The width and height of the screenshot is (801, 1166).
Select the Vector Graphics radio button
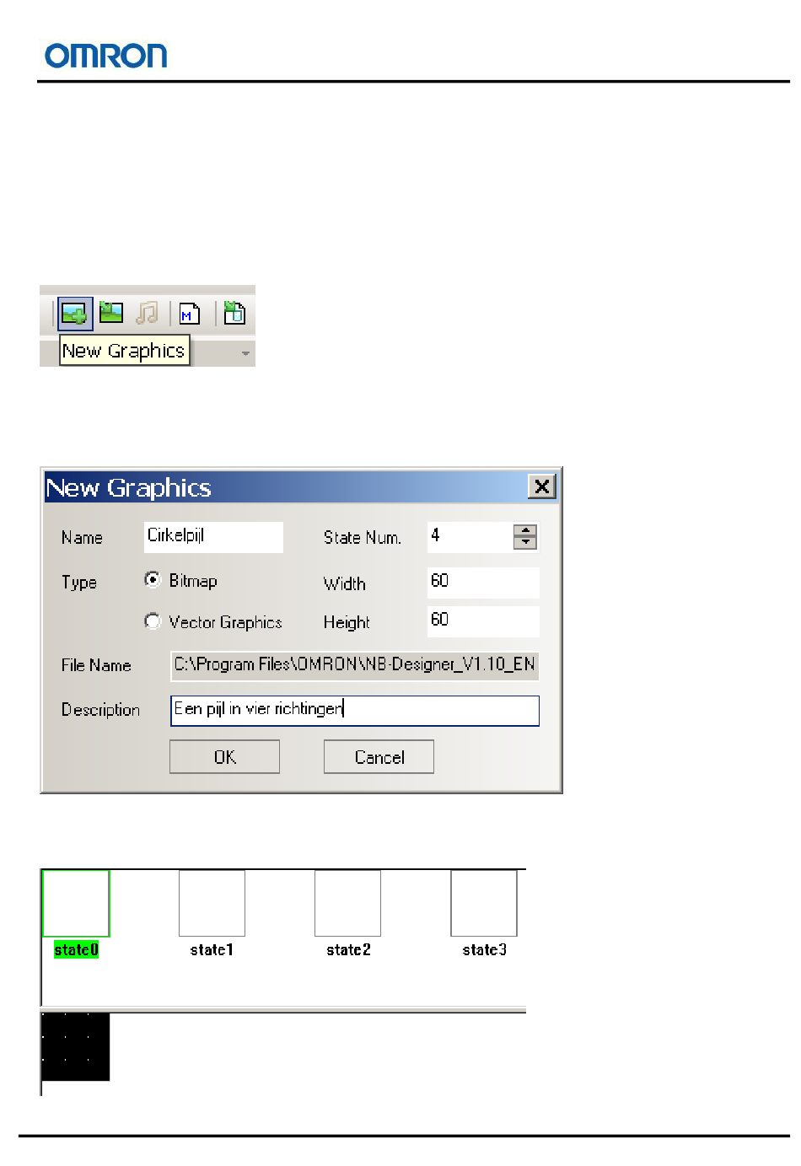153,621
